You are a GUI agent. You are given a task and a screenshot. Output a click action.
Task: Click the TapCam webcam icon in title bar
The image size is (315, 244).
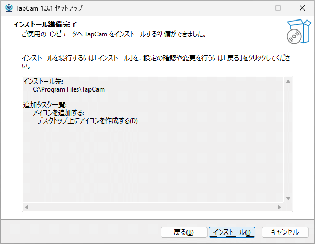(9, 8)
